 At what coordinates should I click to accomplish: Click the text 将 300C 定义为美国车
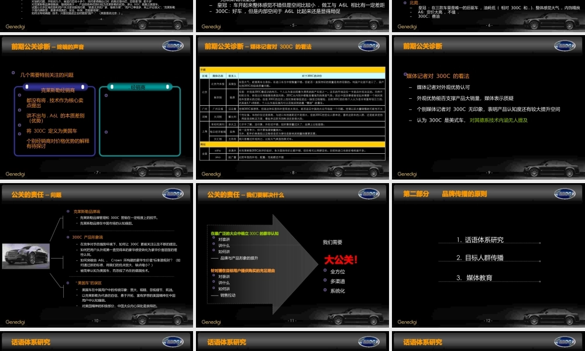[x=52, y=131]
